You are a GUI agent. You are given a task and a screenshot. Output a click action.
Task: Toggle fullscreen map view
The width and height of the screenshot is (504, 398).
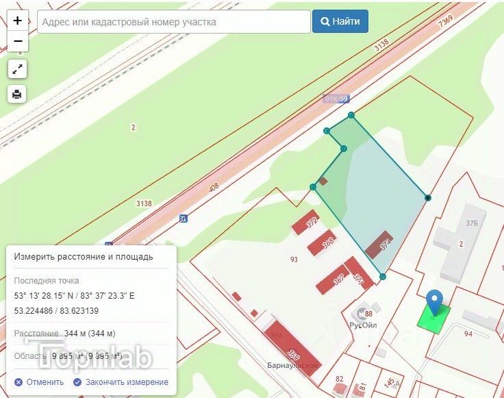tap(17, 69)
